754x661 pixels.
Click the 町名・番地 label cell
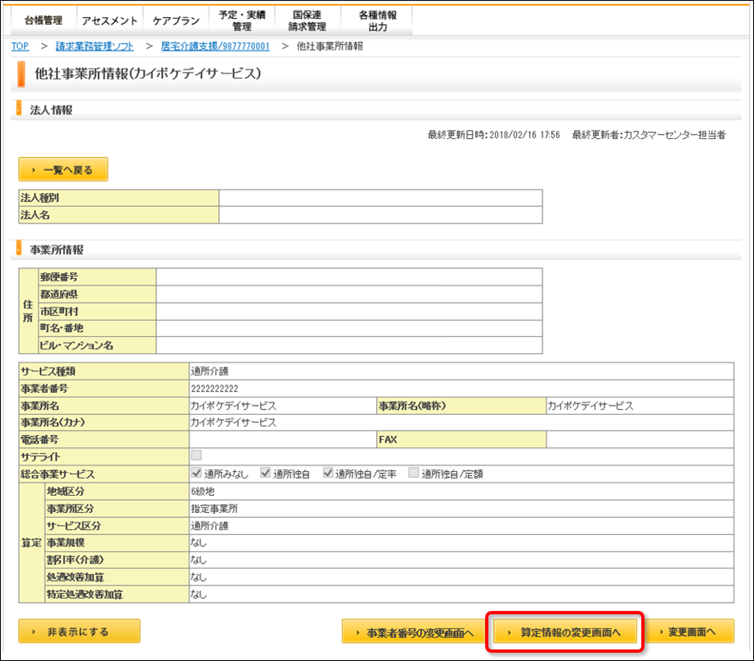click(97, 328)
